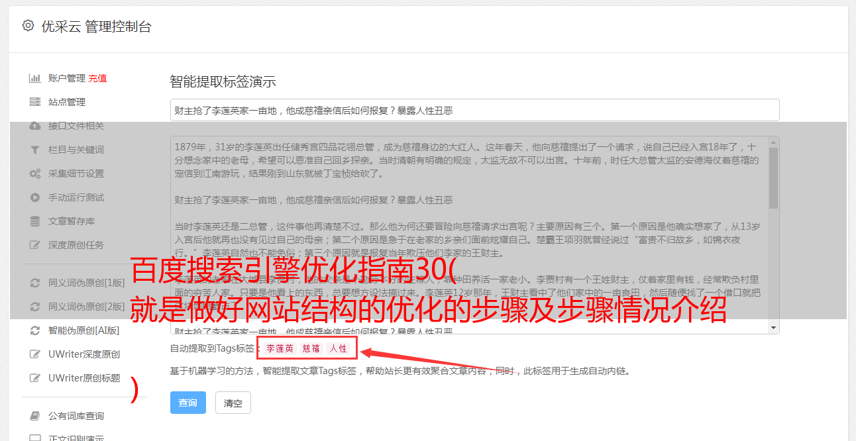Viewport: 856px width, 441px height.
Task: Click the scroll-up arrow of the article textarea
Action: [x=774, y=142]
